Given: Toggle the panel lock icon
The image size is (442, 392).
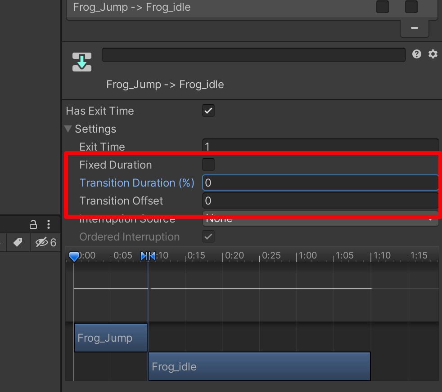Looking at the screenshot, I should 33,224.
